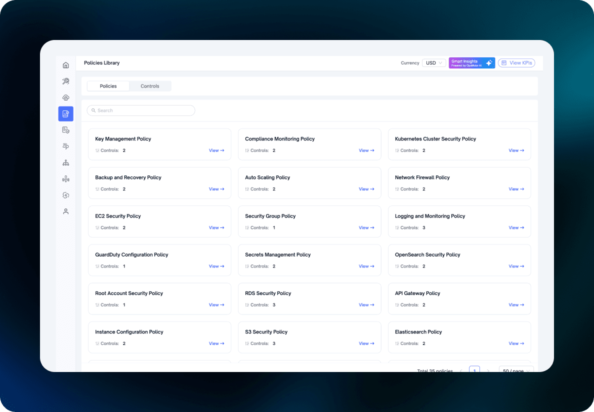Click the controls icon on Security Group Policy
This screenshot has width=594, height=412.
click(x=247, y=228)
